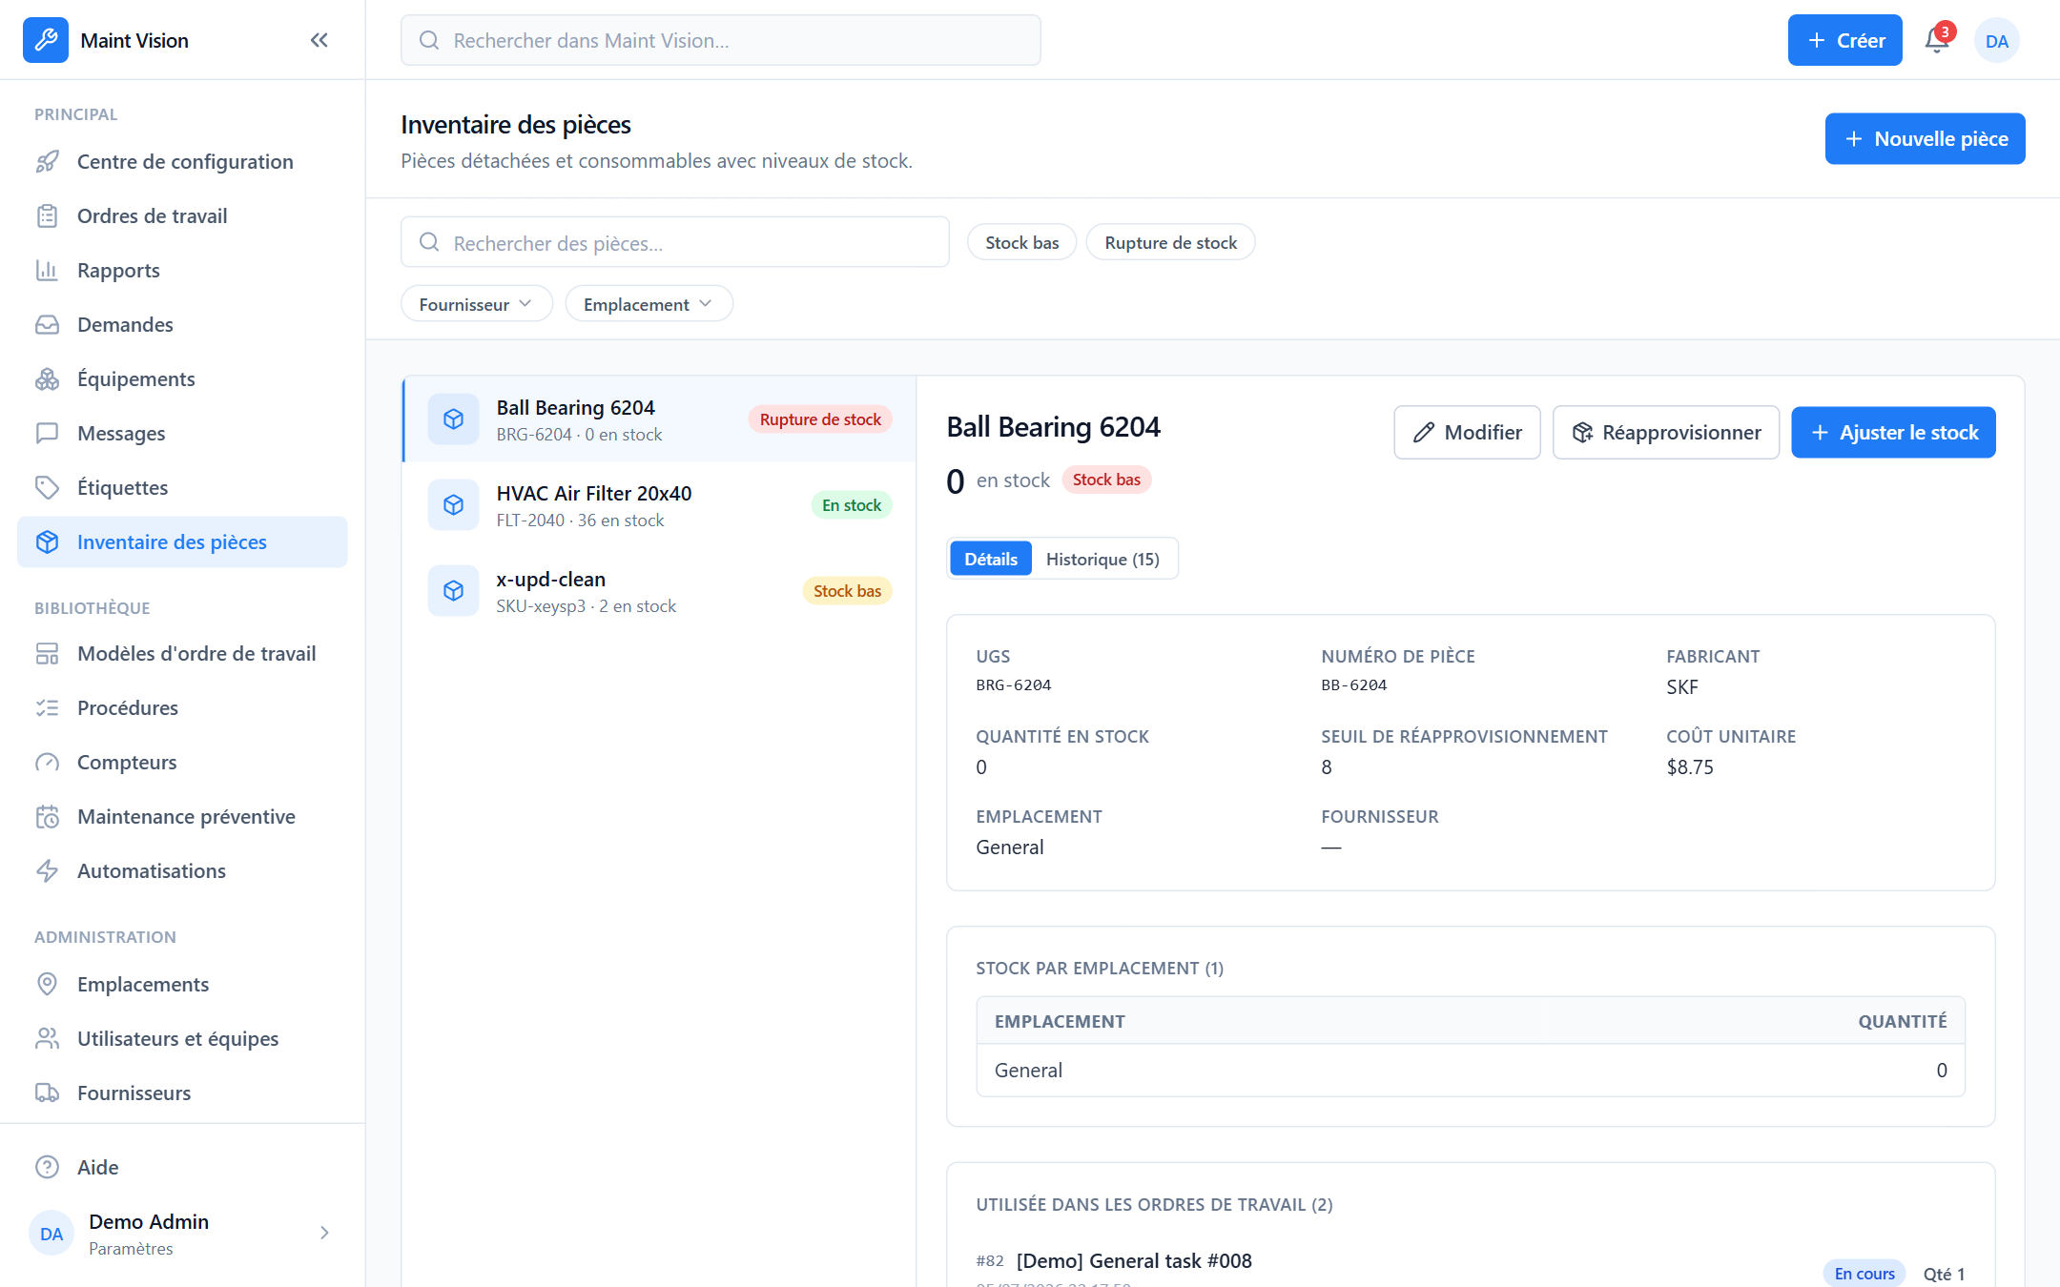Select HVAC Air Filter 20x40 cube icon
Image resolution: width=2060 pixels, height=1287 pixels.
click(x=454, y=505)
